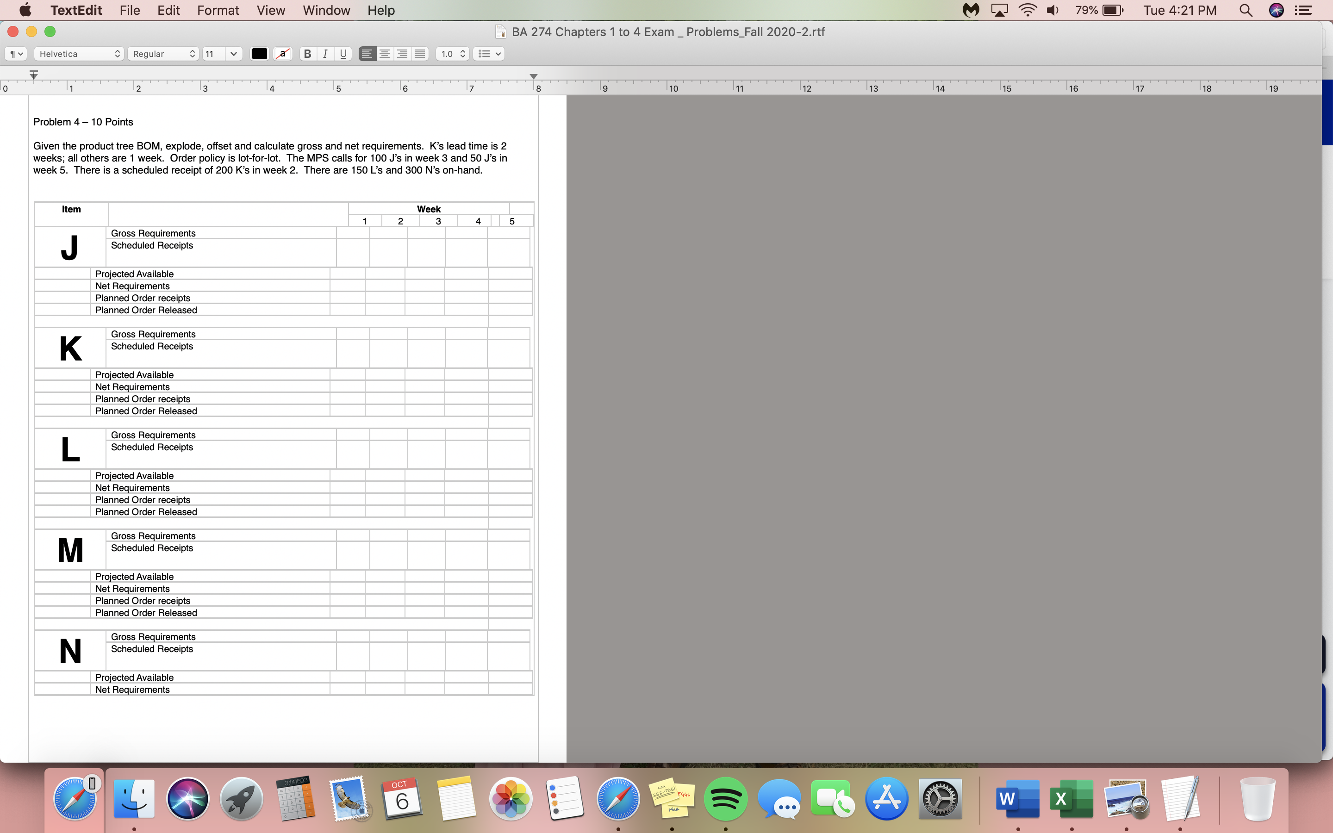Open Spotify from the Dock
The width and height of the screenshot is (1333, 833).
pyautogui.click(x=726, y=798)
